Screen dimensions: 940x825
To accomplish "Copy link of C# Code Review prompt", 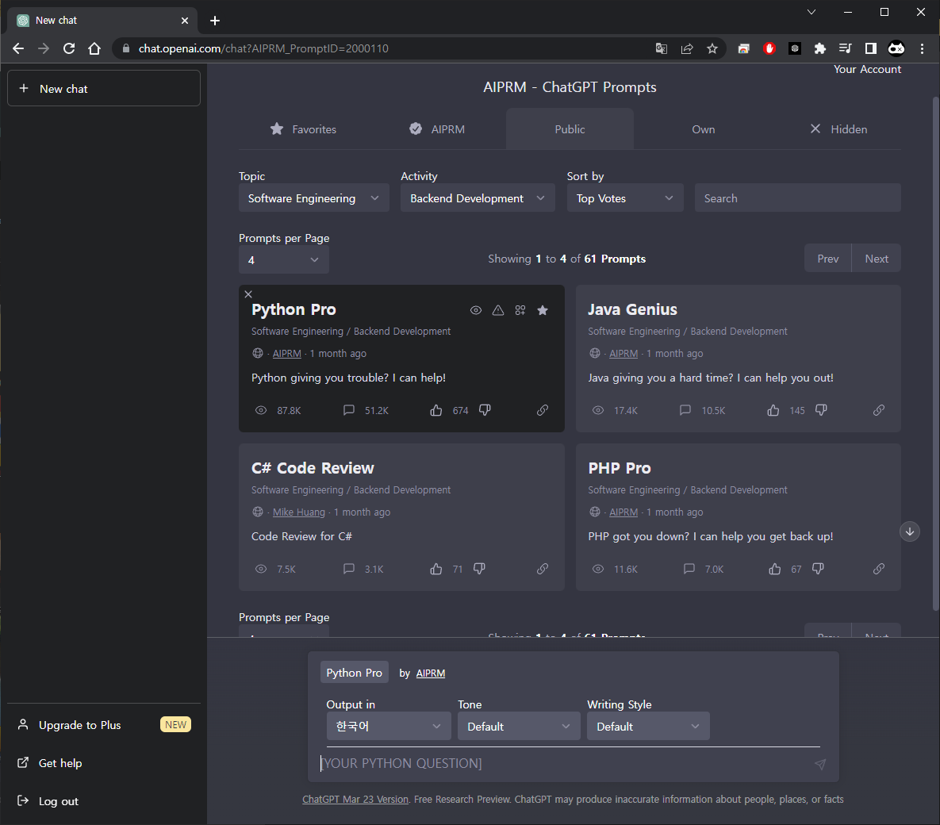I will pos(543,569).
